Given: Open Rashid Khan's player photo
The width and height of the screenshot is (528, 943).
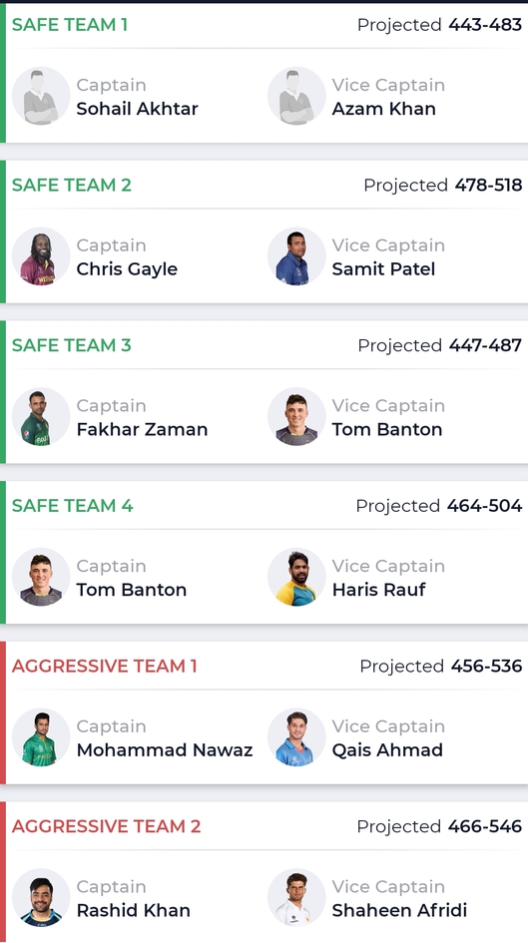Looking at the screenshot, I should (x=41, y=897).
